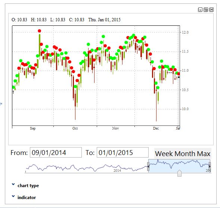Expand the indicator section

tap(24, 197)
